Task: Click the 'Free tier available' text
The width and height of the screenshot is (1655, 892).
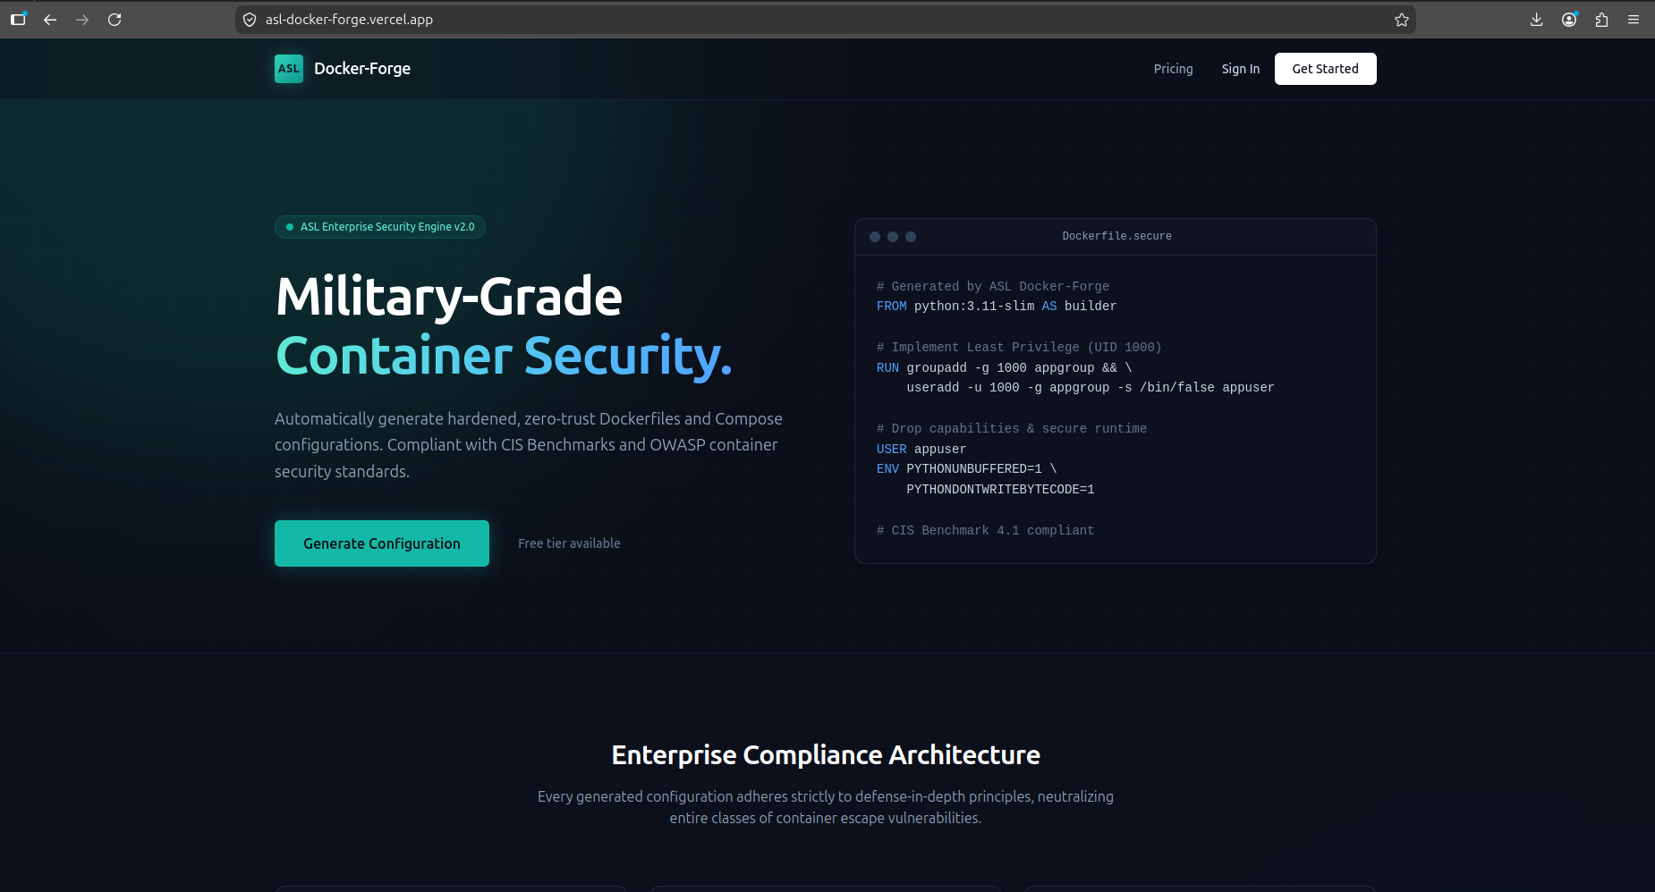Action: [x=569, y=543]
